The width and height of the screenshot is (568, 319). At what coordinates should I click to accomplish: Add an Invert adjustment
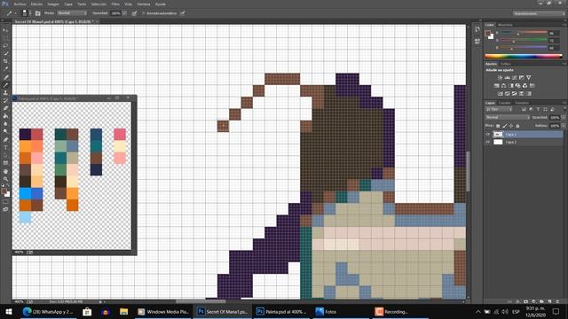click(x=500, y=94)
